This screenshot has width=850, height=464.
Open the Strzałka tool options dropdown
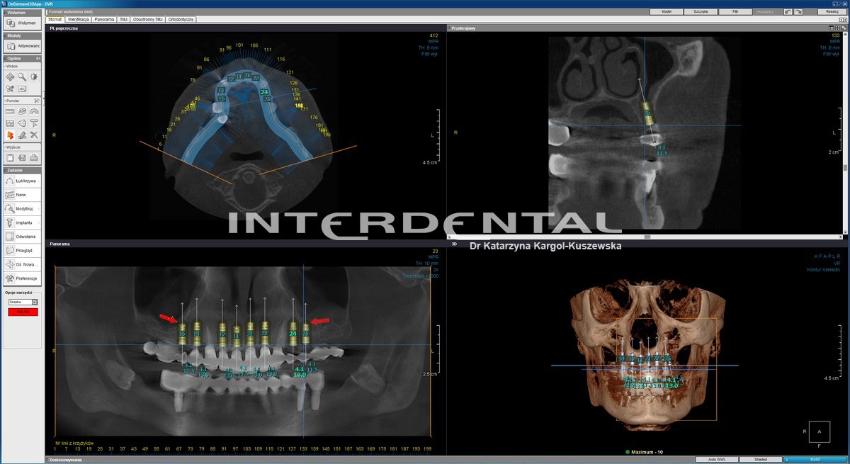(35, 302)
